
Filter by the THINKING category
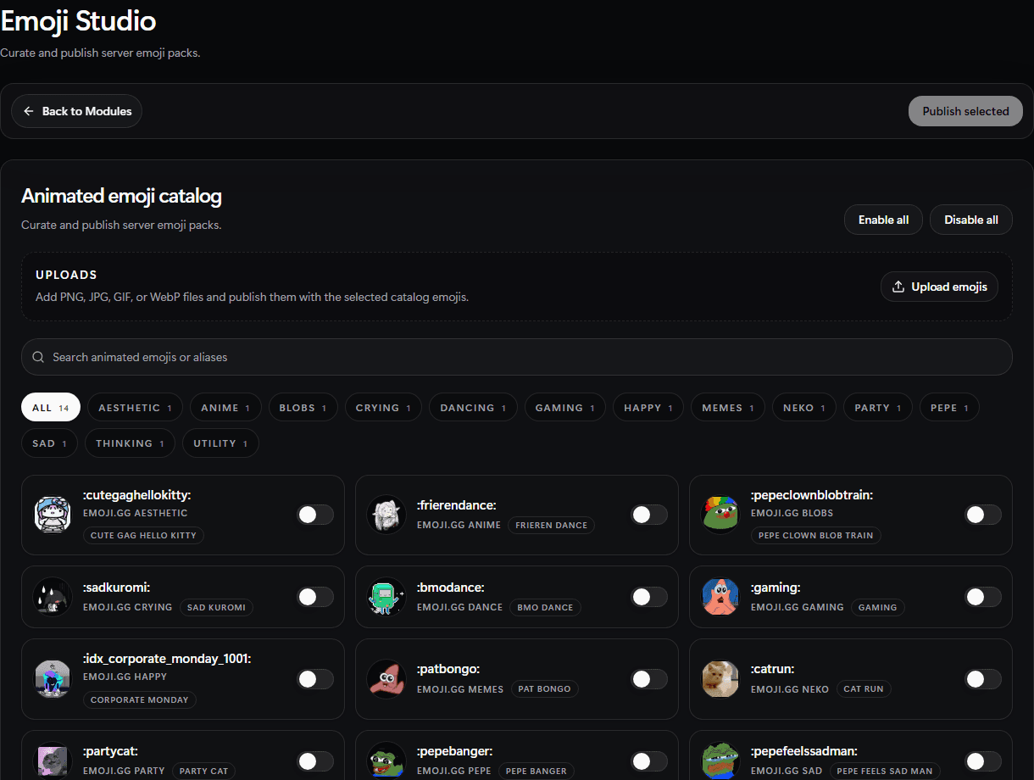pyautogui.click(x=131, y=443)
